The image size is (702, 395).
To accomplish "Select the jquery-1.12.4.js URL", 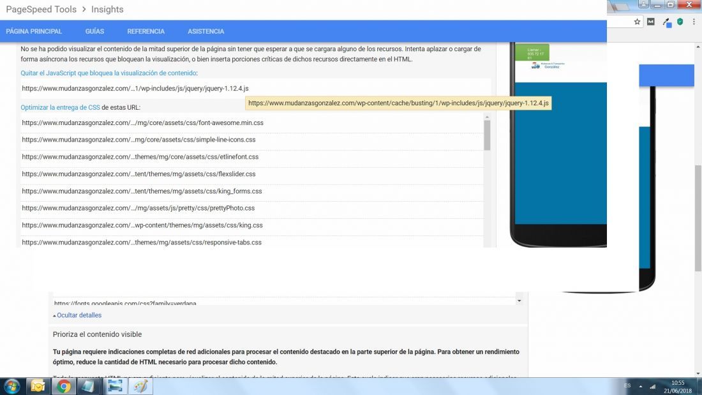I will pyautogui.click(x=135, y=89).
